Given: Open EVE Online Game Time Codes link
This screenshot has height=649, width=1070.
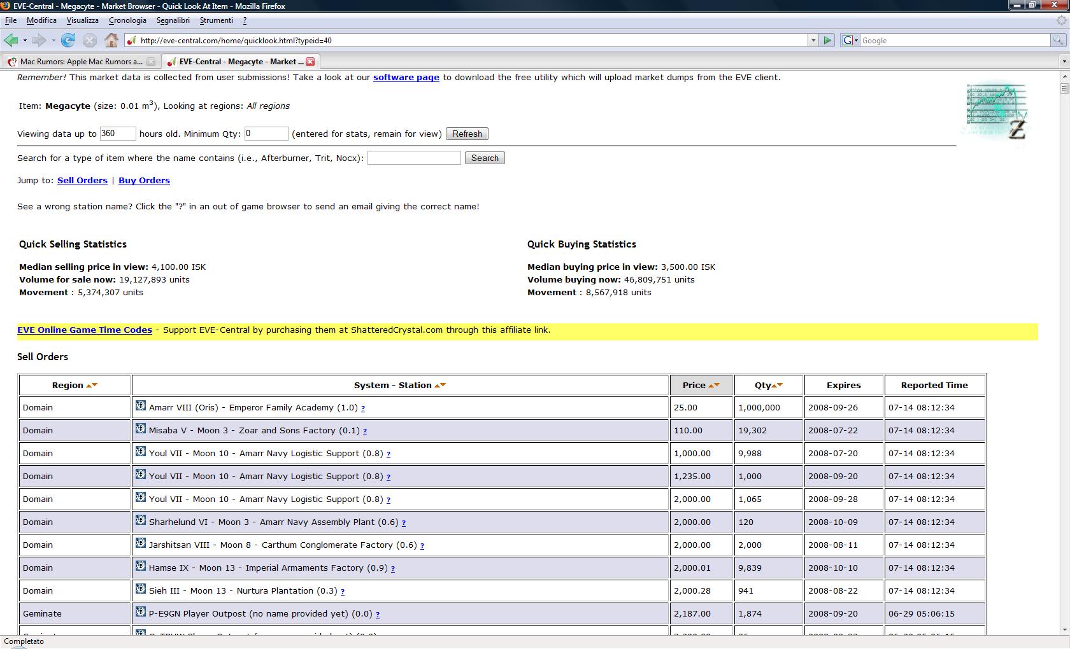Looking at the screenshot, I should click(x=85, y=330).
